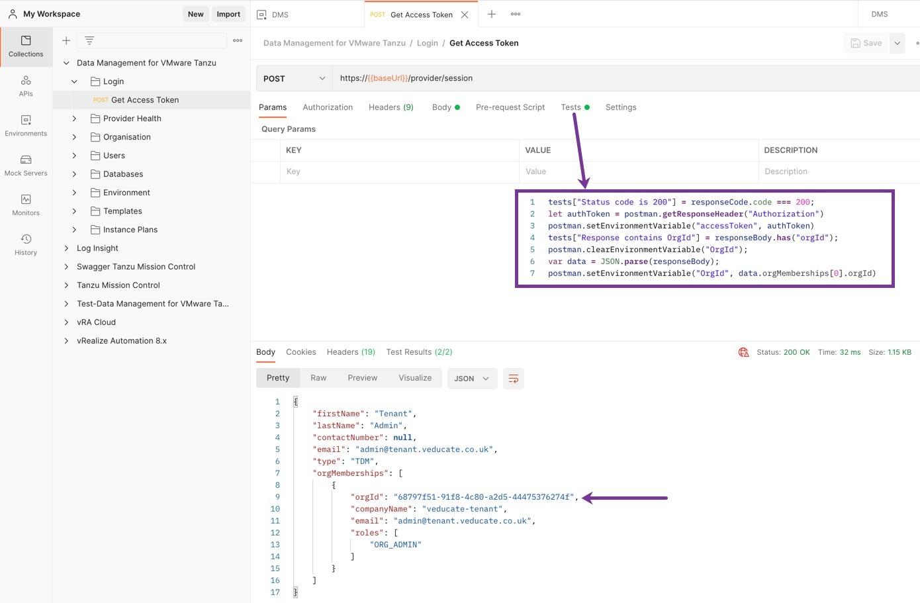Open the request Body tab

(445, 107)
